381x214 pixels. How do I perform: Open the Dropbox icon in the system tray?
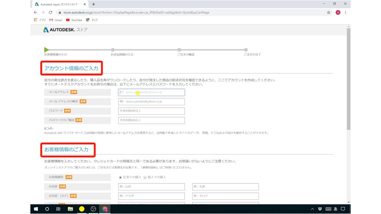pos(320,209)
